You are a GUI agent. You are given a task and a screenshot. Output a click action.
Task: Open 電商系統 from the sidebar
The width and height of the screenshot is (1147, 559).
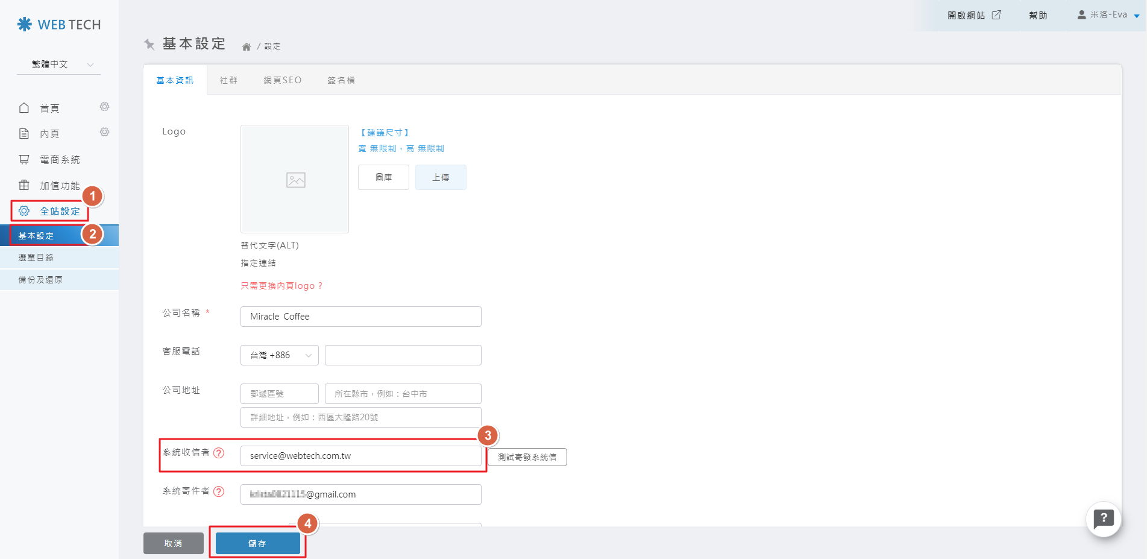[x=59, y=160]
